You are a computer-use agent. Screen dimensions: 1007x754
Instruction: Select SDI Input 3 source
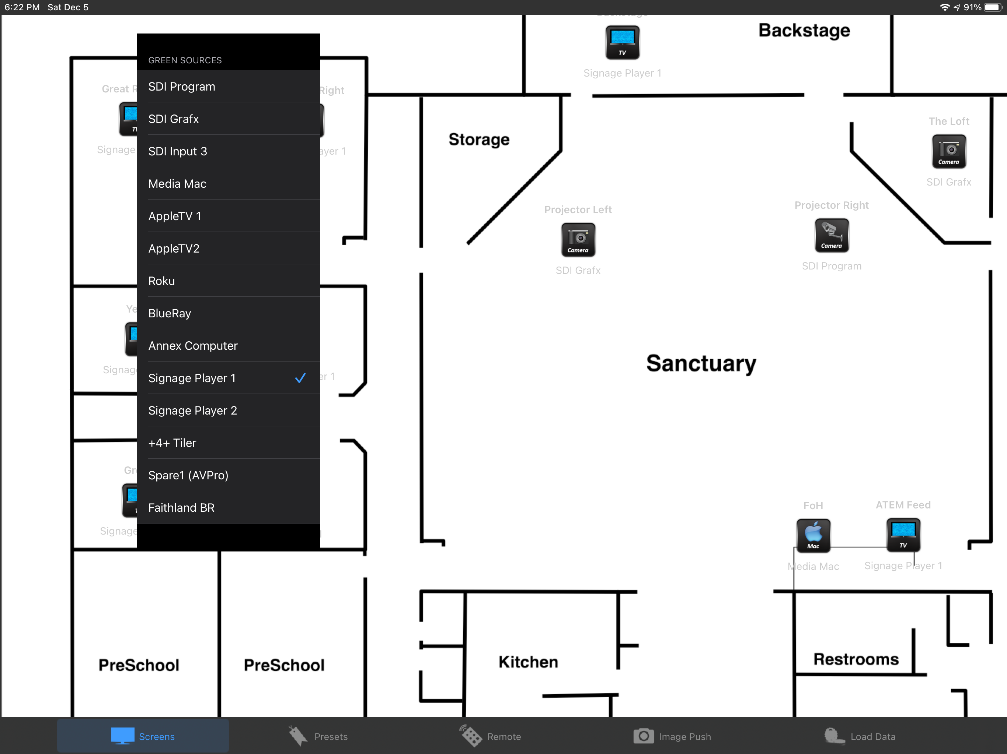coord(229,151)
